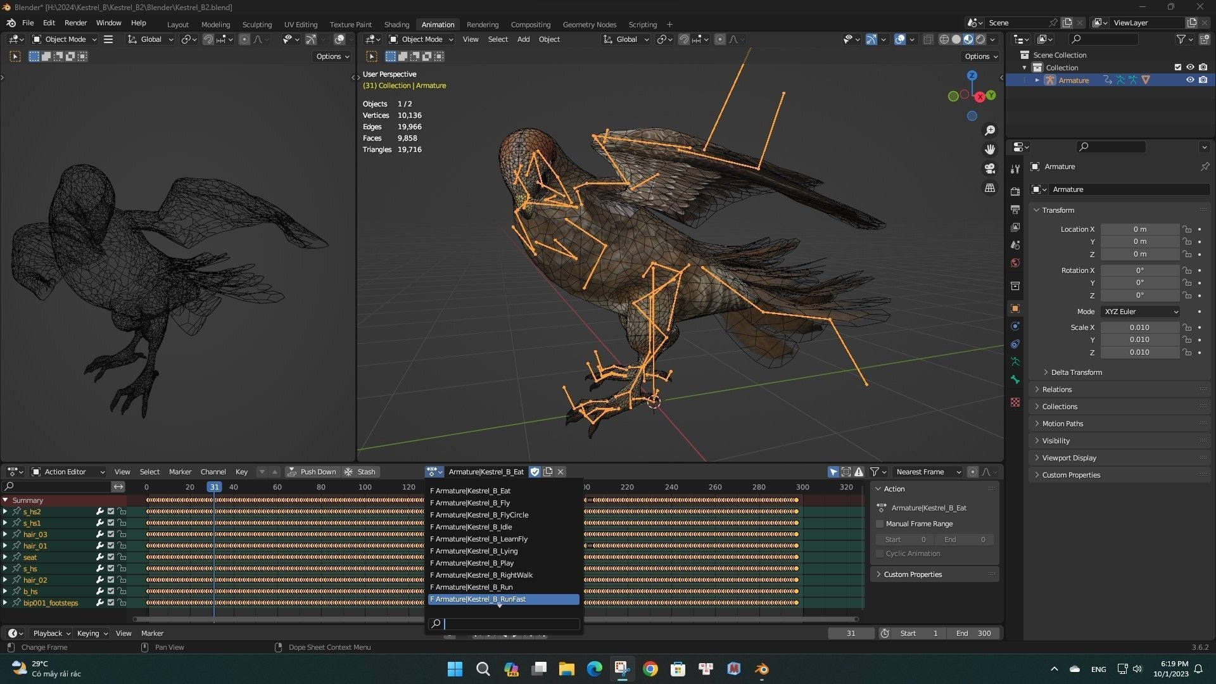Viewport: 1216px width, 684px height.
Task: Expand the Armature item in the outliner
Action: [x=1037, y=80]
